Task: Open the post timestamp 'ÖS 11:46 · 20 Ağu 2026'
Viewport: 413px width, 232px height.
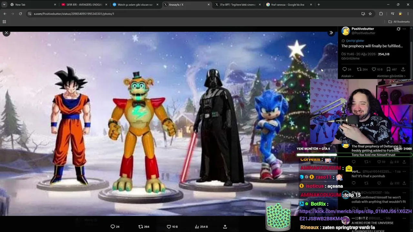Action: click(x=358, y=54)
